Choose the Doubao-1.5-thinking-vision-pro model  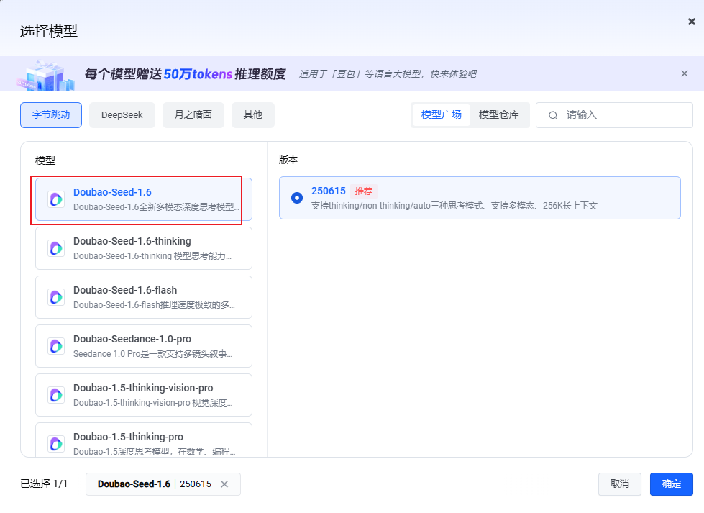[x=144, y=395]
